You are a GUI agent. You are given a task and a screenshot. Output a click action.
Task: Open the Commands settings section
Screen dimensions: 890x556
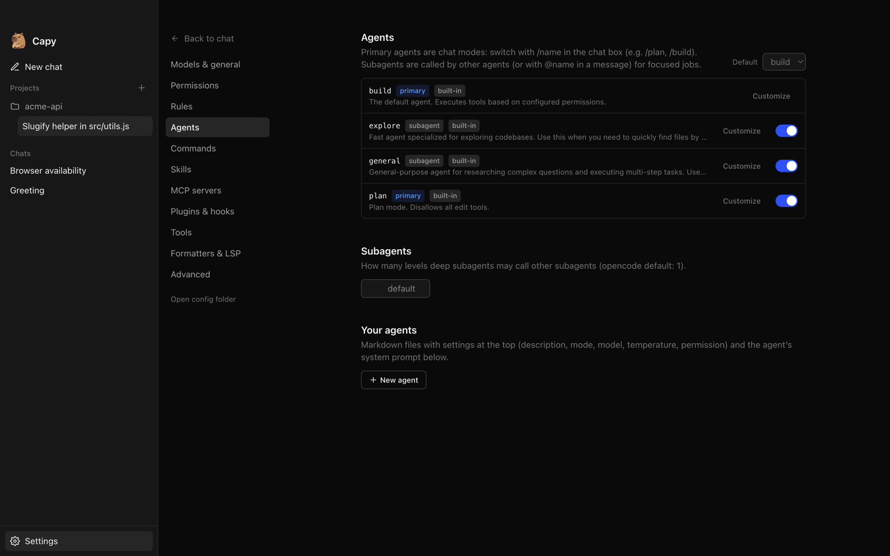(x=217, y=148)
